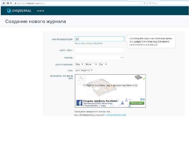Open the Войти menu item
The height and width of the screenshot is (141, 189).
coord(40,11)
